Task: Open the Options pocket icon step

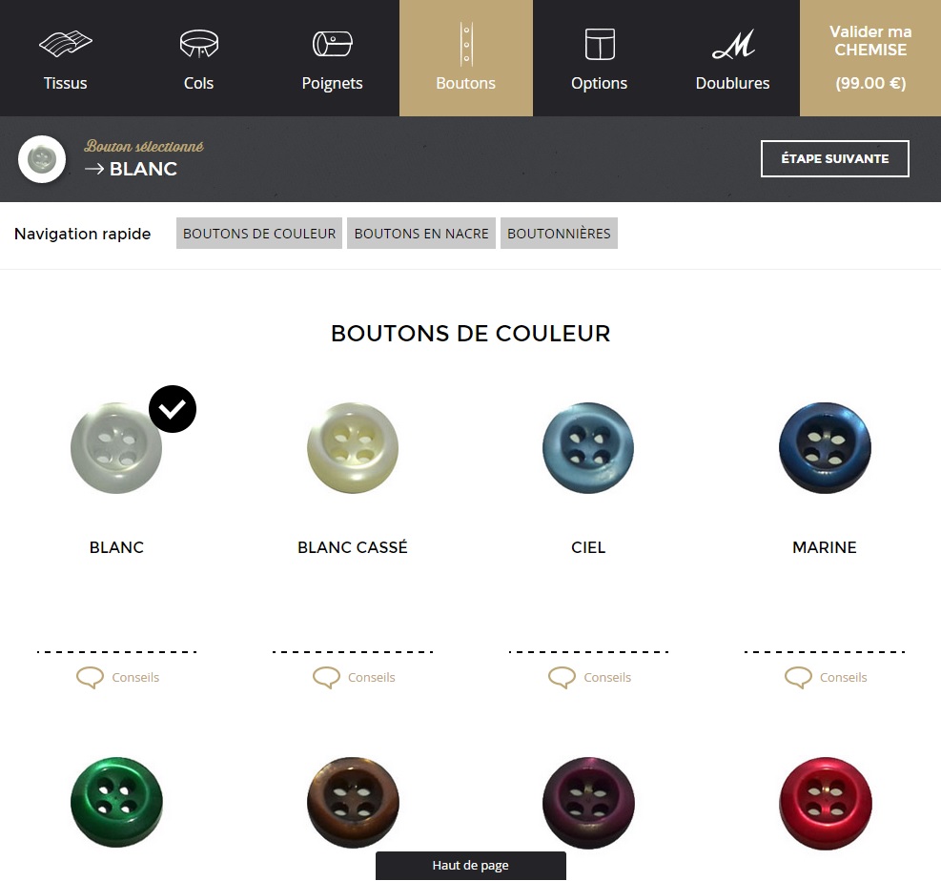Action: pyautogui.click(x=600, y=44)
